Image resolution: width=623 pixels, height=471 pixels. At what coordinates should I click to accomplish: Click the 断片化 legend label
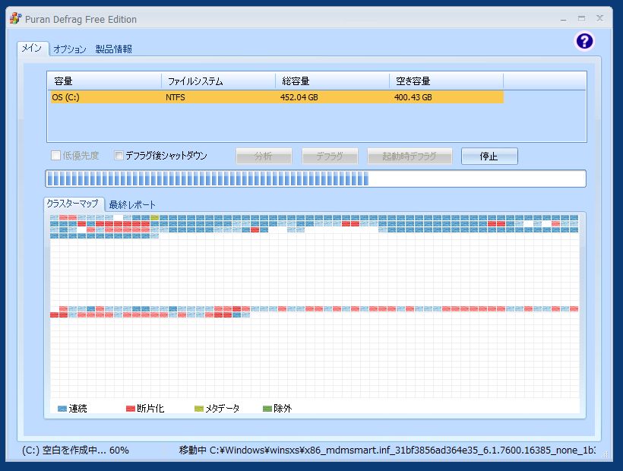pos(150,409)
